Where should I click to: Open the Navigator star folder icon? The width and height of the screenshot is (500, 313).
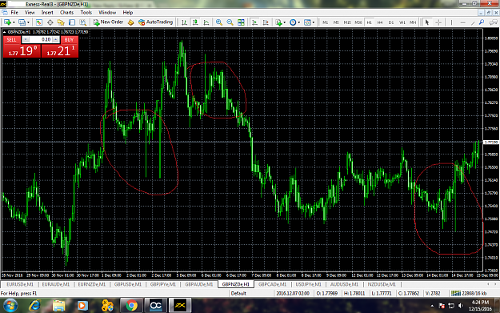click(61, 22)
